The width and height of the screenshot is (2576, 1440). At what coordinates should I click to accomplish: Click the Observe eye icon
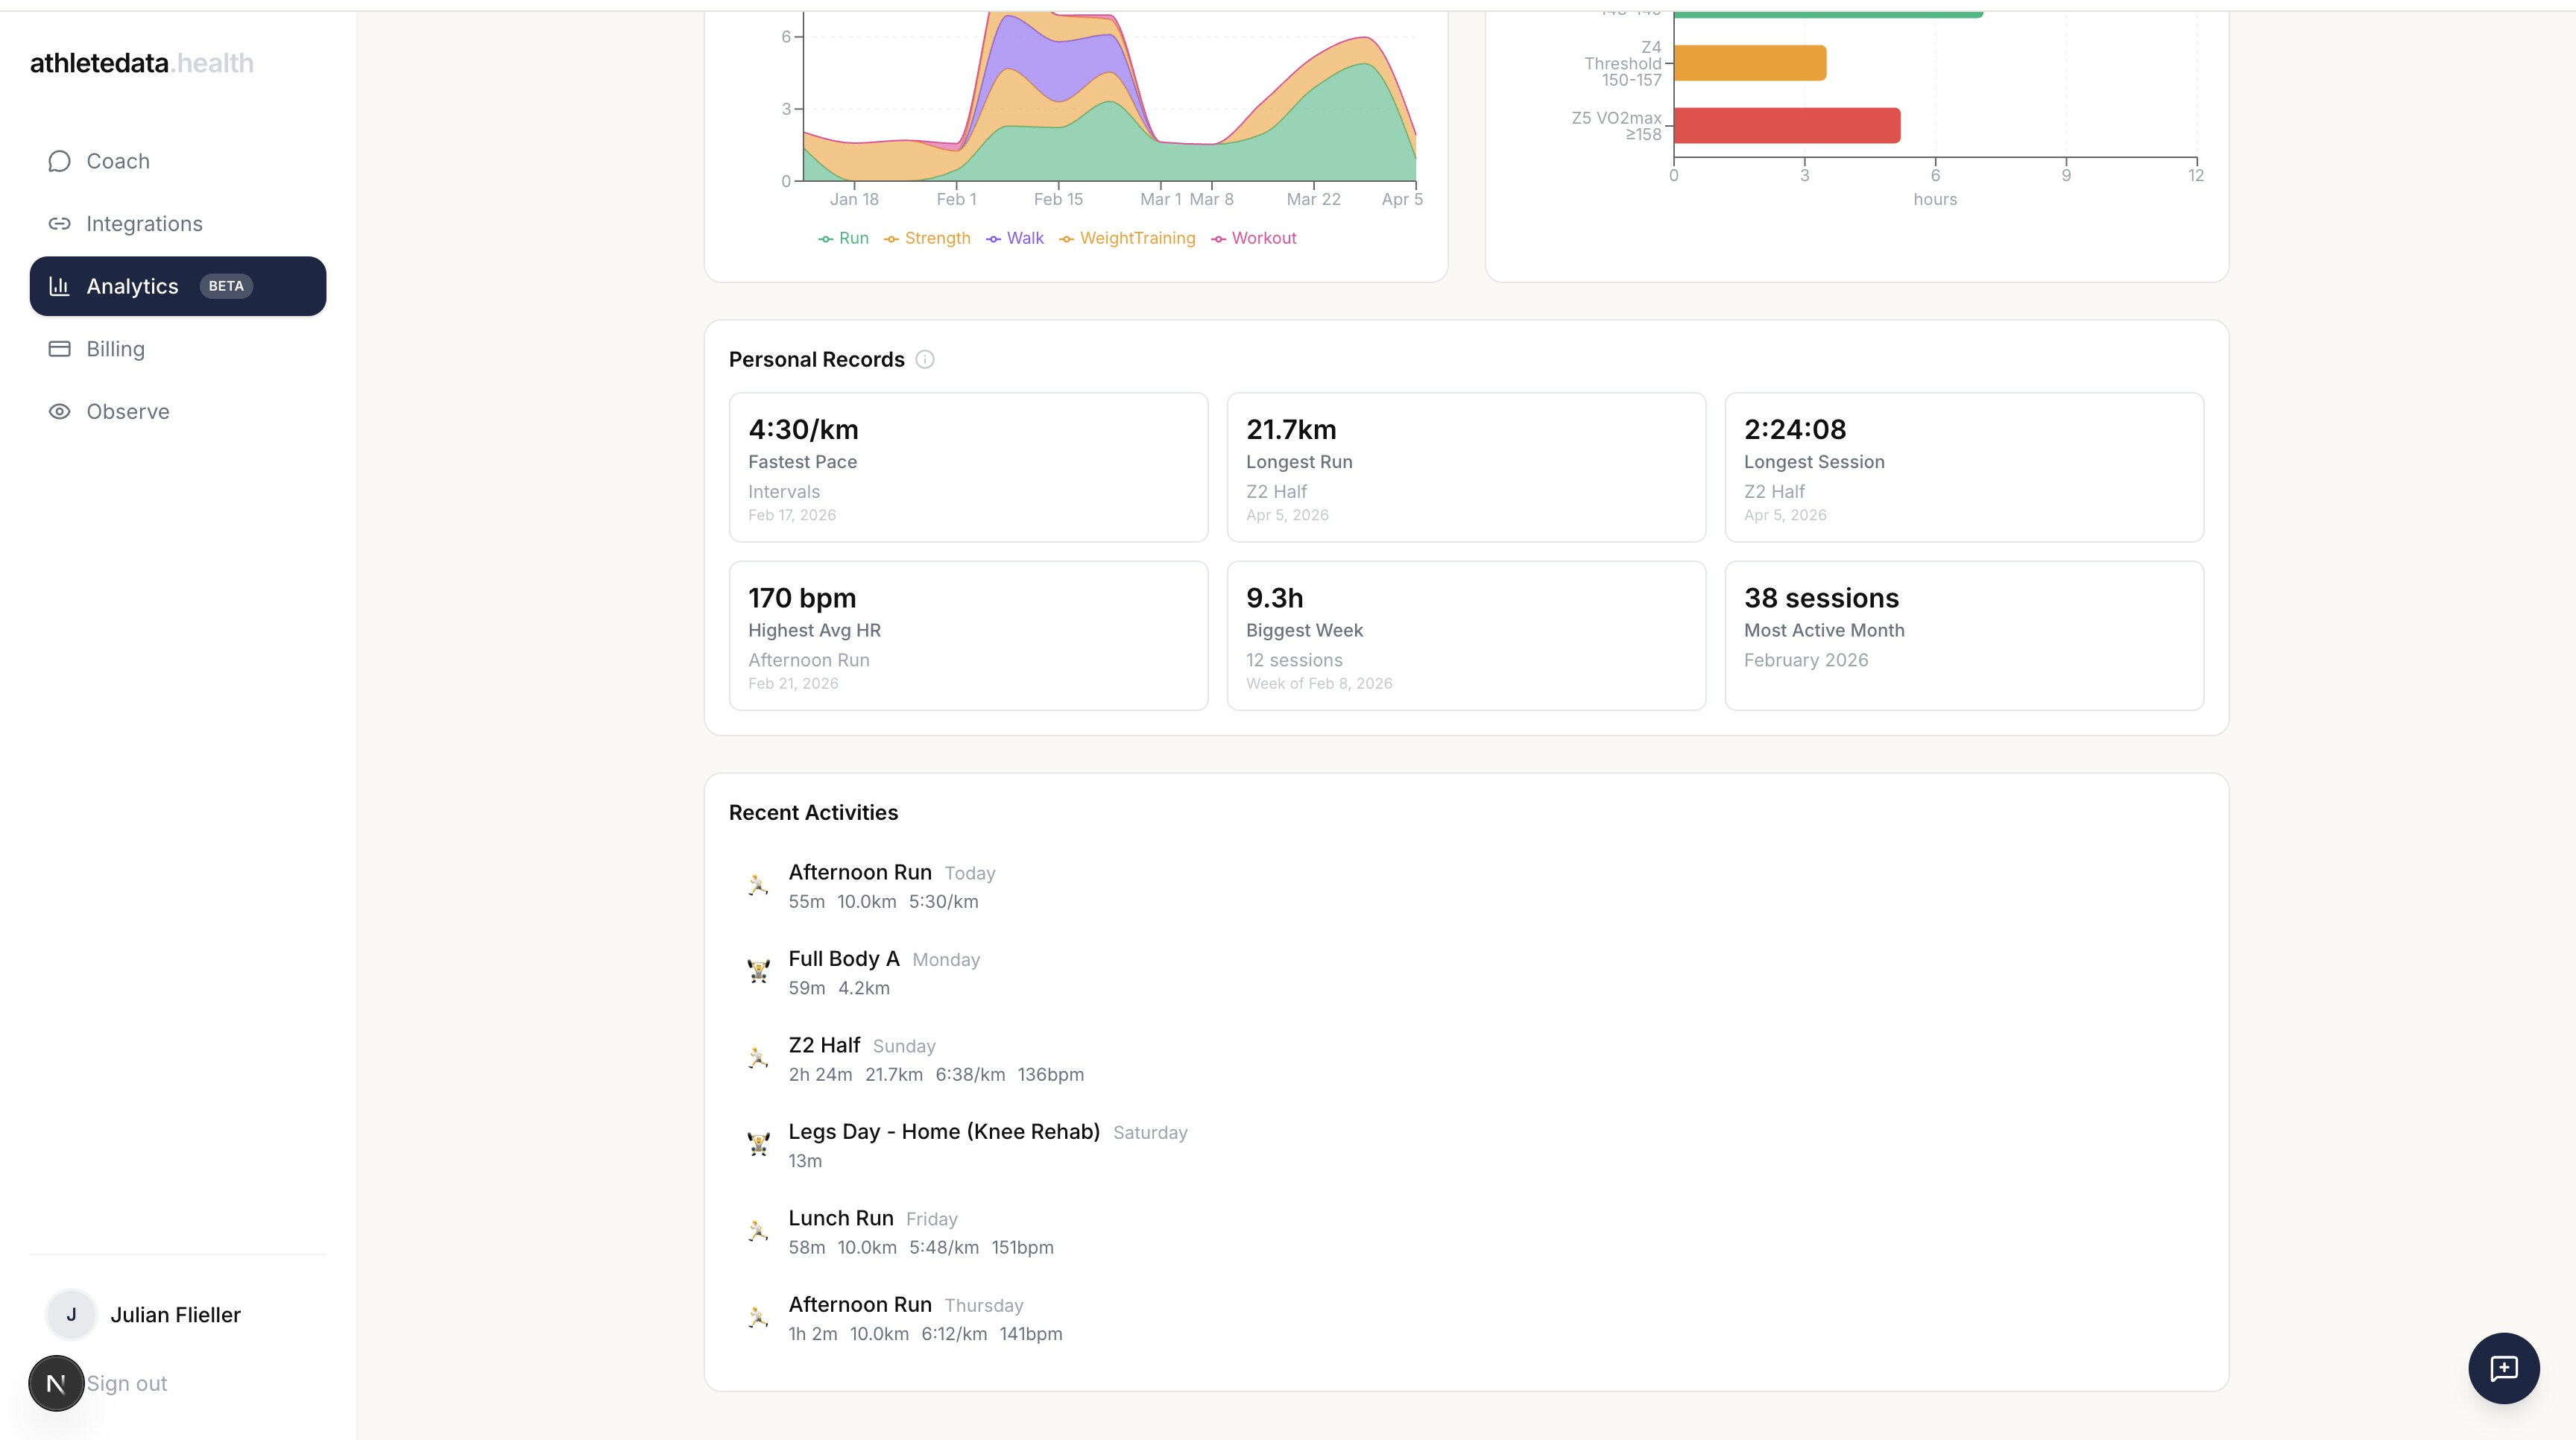click(x=59, y=411)
